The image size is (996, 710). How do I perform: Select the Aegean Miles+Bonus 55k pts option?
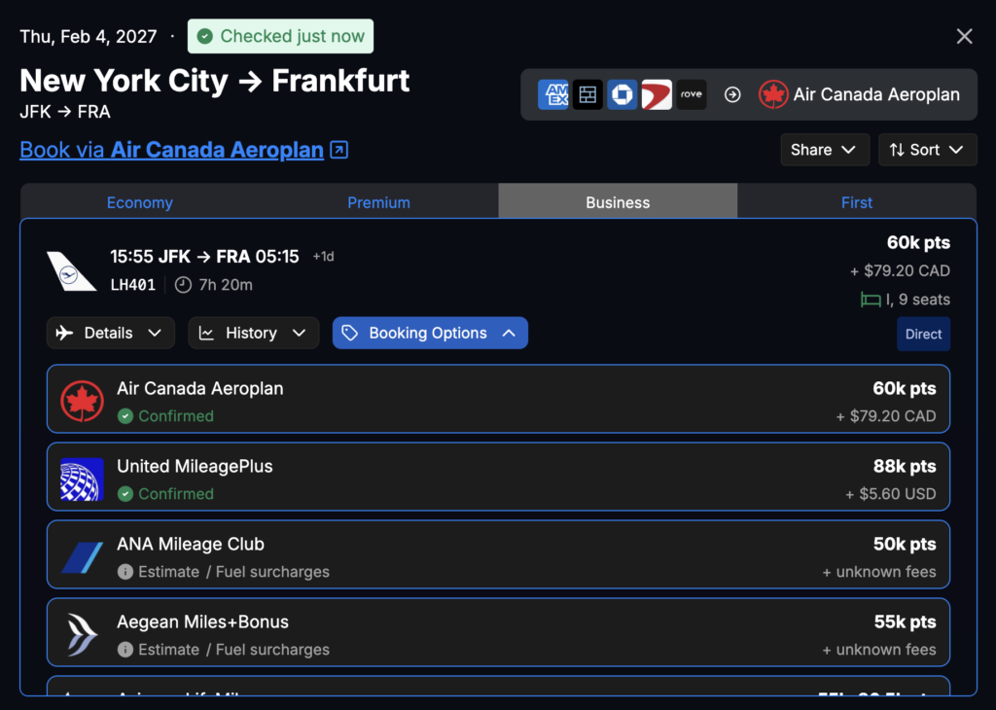(498, 632)
